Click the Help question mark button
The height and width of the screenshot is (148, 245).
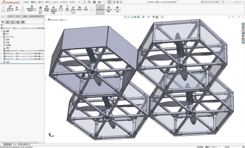228,2
